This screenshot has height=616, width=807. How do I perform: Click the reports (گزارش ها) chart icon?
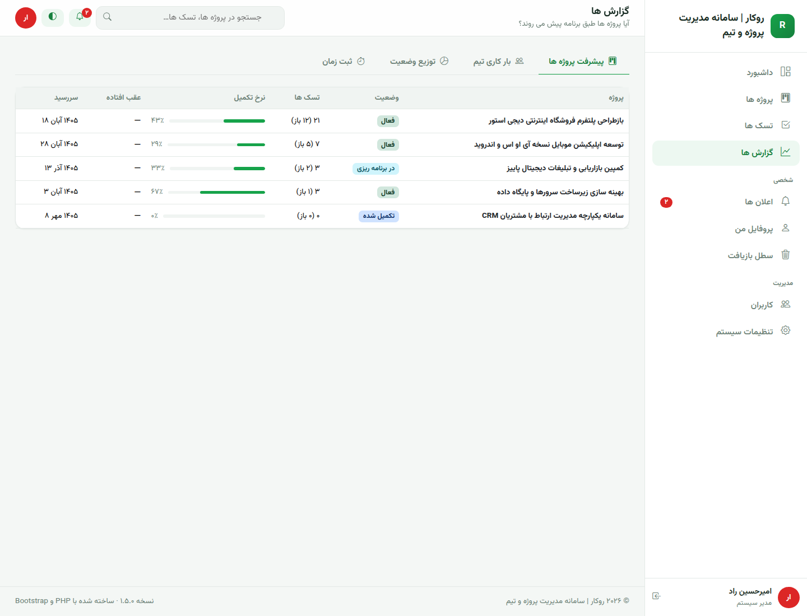click(x=785, y=152)
